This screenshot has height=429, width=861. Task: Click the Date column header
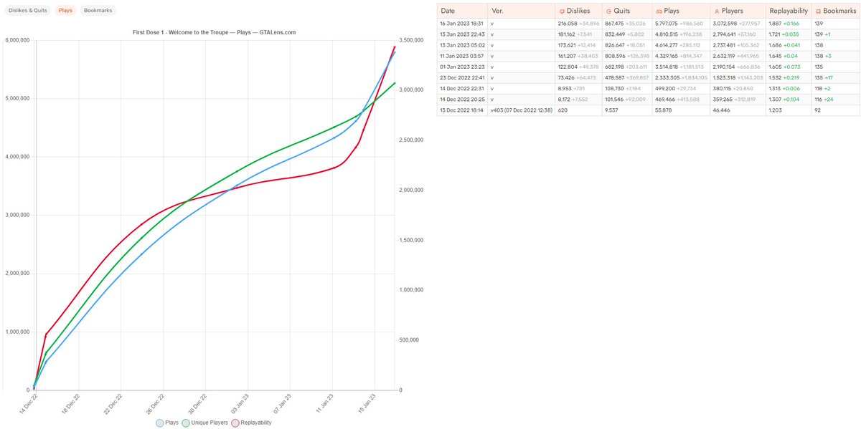click(x=462, y=11)
